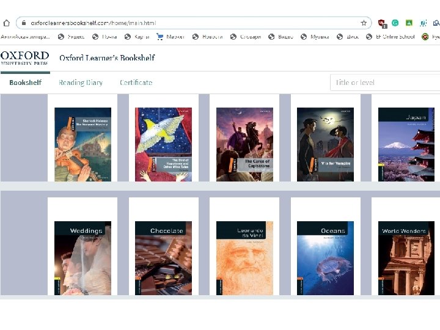Image resolution: width=440 pixels, height=330 pixels.
Task: Click the Oxford University Press logo
Action: click(24, 58)
